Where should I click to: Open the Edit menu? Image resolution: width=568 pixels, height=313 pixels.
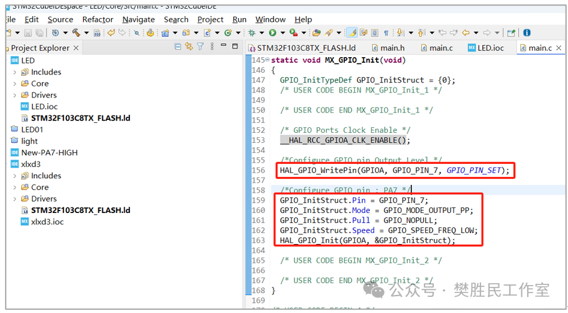32,19
